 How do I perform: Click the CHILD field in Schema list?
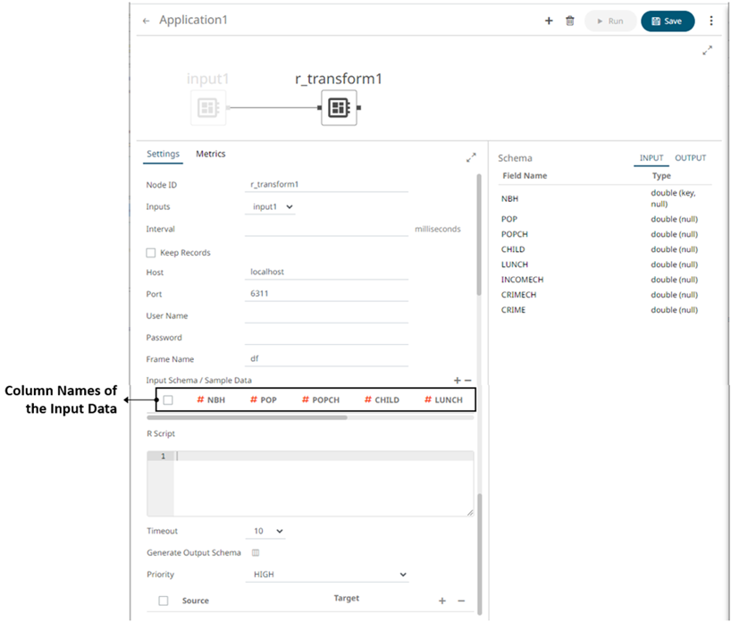[x=513, y=249]
